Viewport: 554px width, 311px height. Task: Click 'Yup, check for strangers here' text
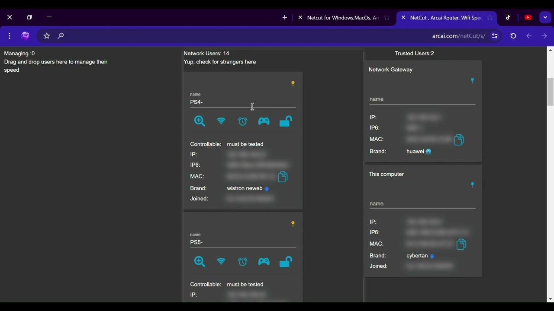pos(220,62)
